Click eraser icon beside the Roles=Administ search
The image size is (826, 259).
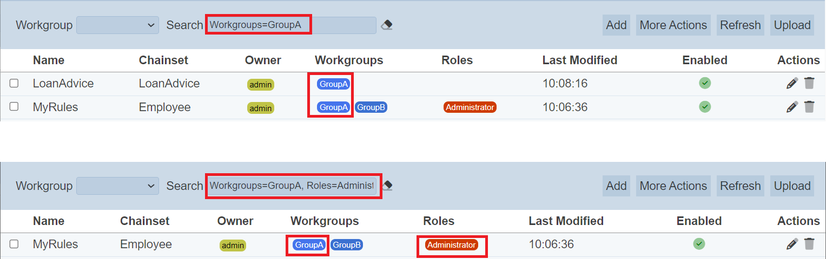pyautogui.click(x=387, y=186)
